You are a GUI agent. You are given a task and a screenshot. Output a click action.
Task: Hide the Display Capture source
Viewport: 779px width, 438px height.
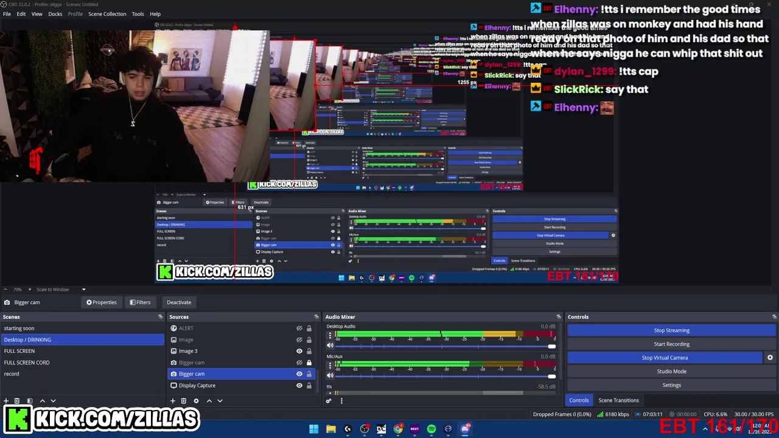pos(299,385)
